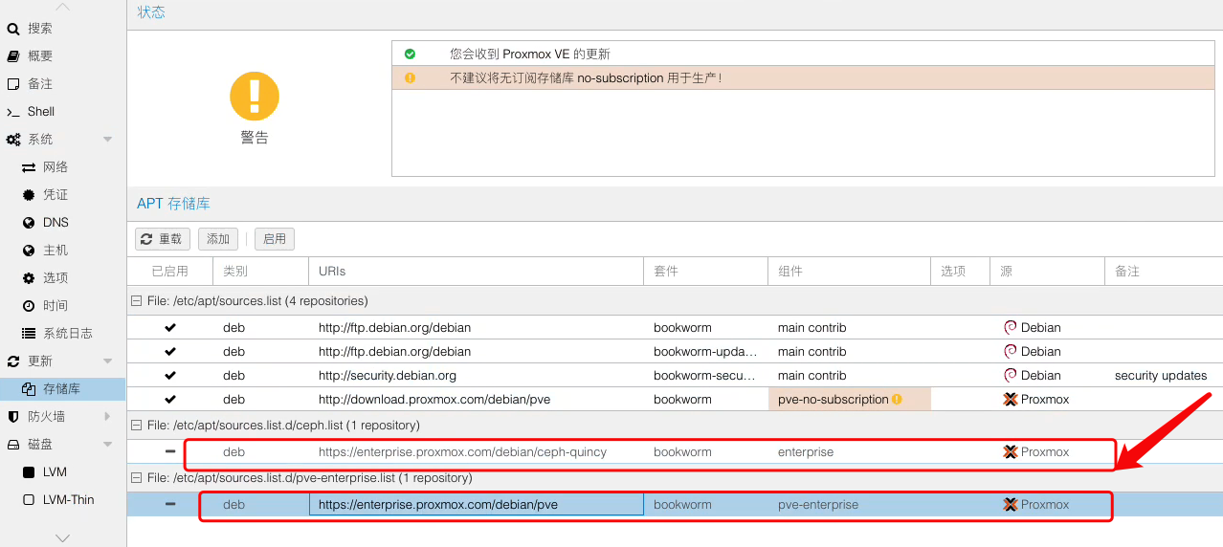The width and height of the screenshot is (1223, 547).
Task: Click disabled dash of ceph-quincy repository row
Action: tap(170, 452)
